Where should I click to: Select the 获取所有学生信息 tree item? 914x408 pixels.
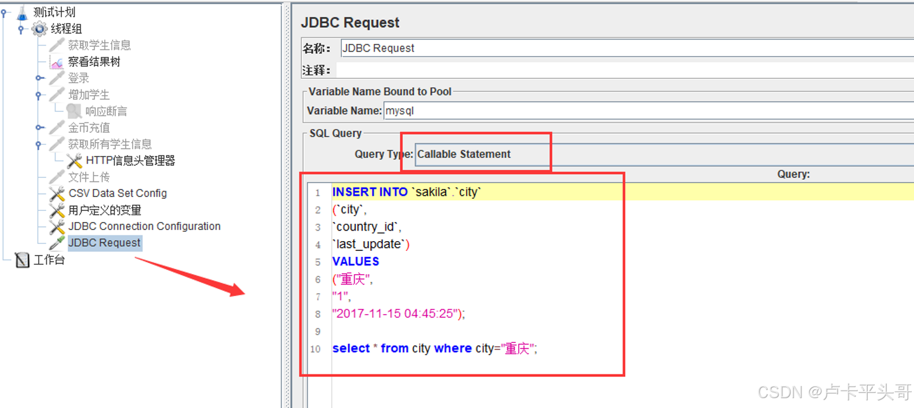[x=110, y=144]
